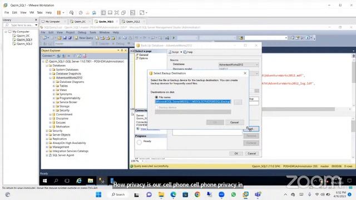
Task: Select the General page in Back Up dialog
Action: (144, 55)
